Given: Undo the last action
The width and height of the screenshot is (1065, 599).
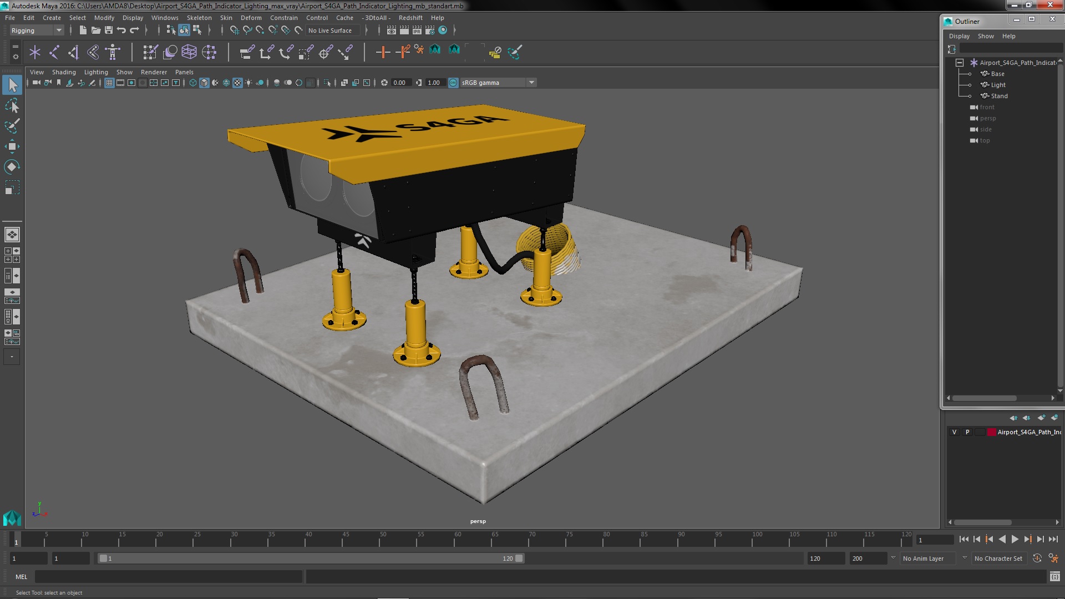Looking at the screenshot, I should [121, 31].
